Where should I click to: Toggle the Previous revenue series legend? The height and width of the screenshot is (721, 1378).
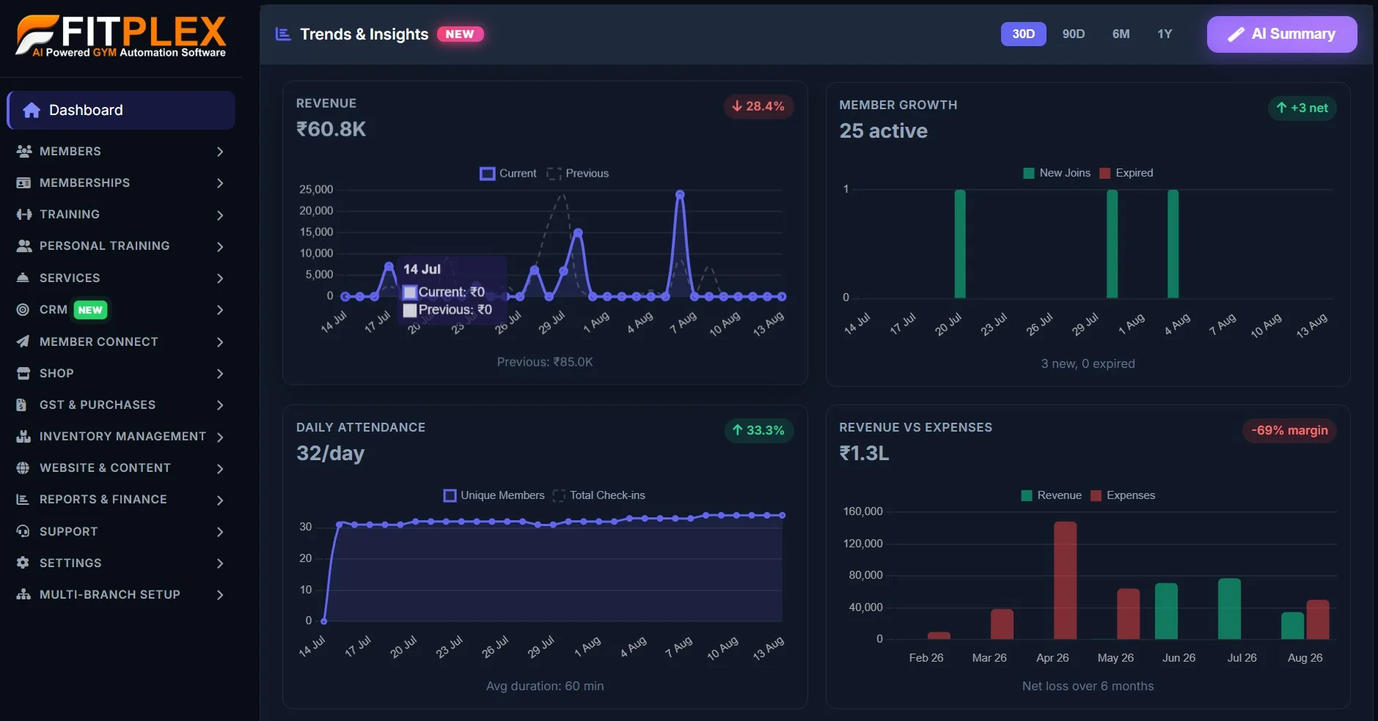tap(579, 174)
